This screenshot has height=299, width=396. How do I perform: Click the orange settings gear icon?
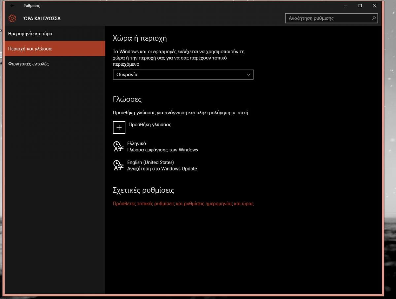(x=12, y=19)
